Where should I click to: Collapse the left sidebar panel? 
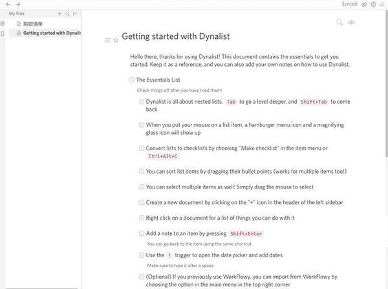pyautogui.click(x=75, y=13)
